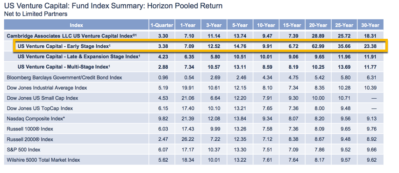Select the Nasdaq Composite Index row label
Screen dimensions: 399x173
tap(36, 119)
